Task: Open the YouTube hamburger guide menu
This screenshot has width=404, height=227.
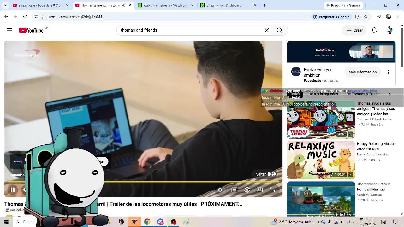Action: 9,30
